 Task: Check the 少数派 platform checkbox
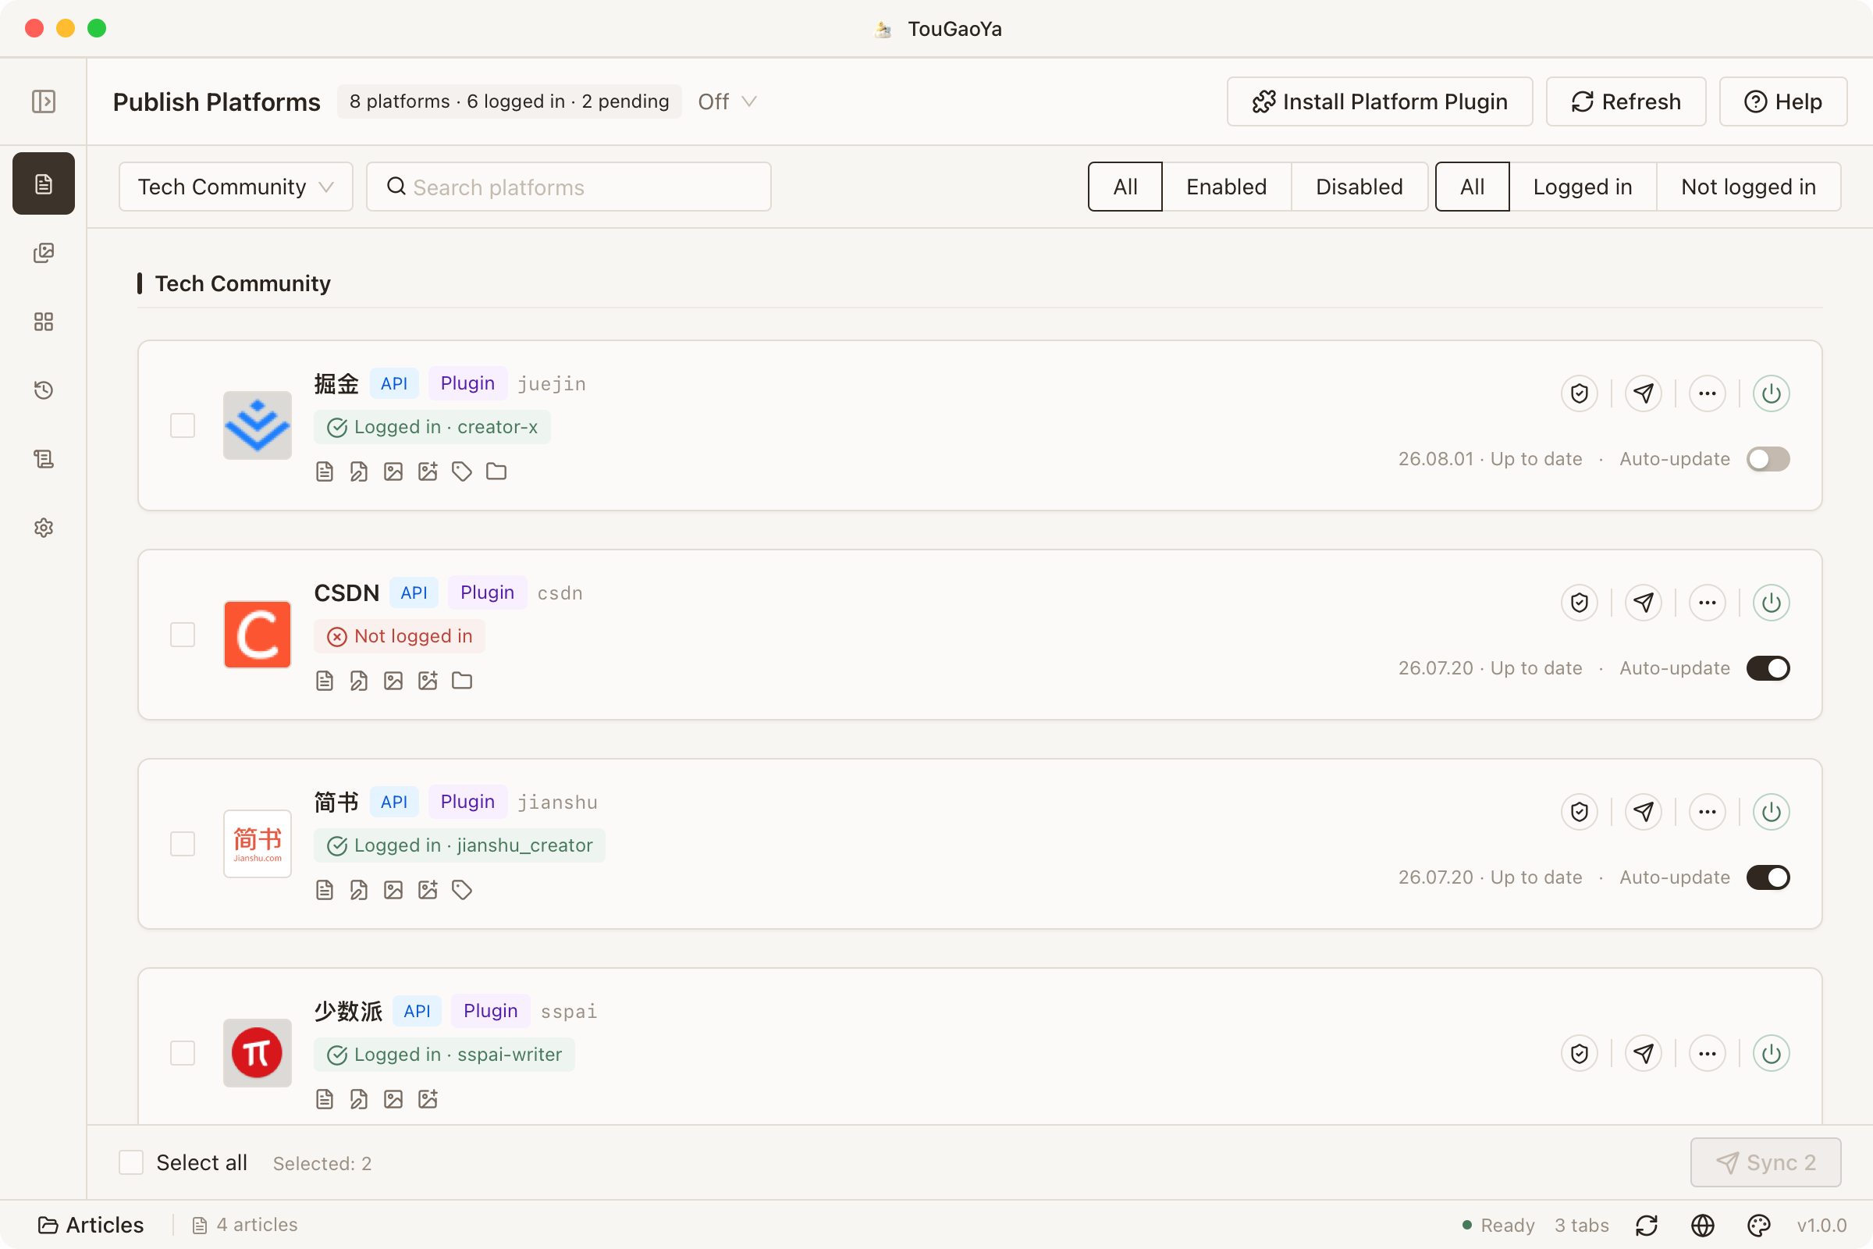(x=183, y=1053)
